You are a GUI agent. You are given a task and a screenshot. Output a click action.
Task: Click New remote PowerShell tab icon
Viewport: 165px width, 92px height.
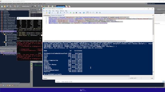80,13
